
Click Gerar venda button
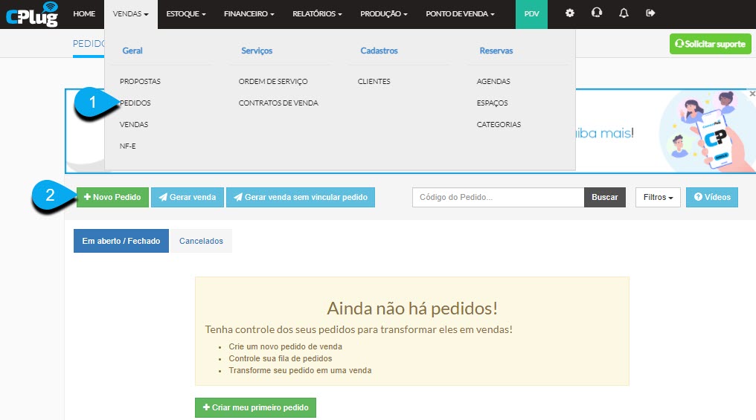187,197
